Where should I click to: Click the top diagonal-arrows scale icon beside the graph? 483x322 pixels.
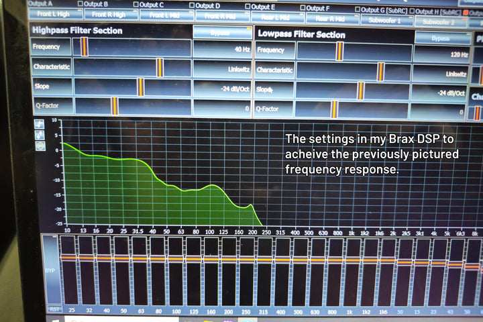pyautogui.click(x=39, y=124)
